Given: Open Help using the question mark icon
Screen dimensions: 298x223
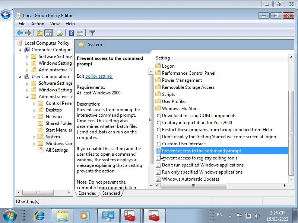Looking at the screenshot, I should pos(71,33).
